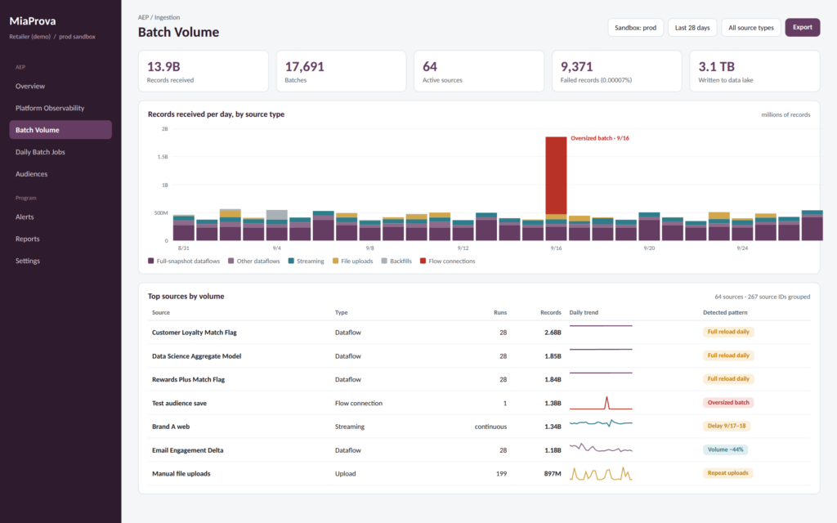Click the 1.38B records value
The width and height of the screenshot is (837, 523).
pos(553,403)
